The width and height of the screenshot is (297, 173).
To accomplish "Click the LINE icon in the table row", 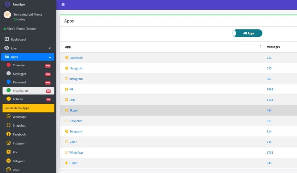I will tap(66, 100).
